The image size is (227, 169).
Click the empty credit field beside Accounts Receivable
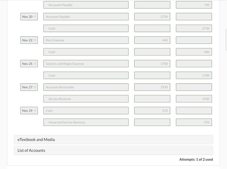194,87
